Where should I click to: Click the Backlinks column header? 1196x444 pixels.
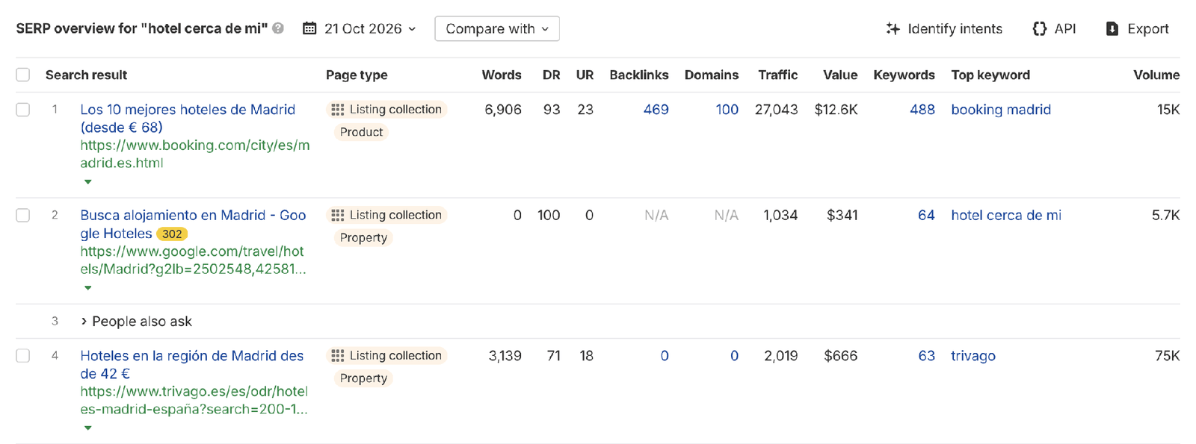pos(639,75)
